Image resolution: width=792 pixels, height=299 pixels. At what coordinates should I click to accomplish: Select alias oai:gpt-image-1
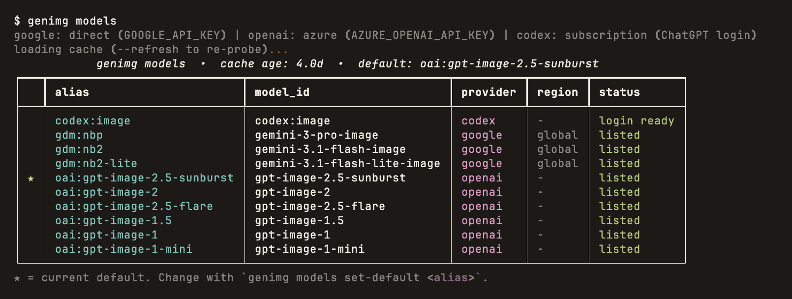106,235
